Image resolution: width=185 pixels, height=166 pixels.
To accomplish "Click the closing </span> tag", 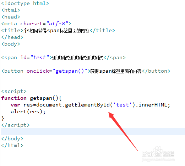I will (115, 58).
